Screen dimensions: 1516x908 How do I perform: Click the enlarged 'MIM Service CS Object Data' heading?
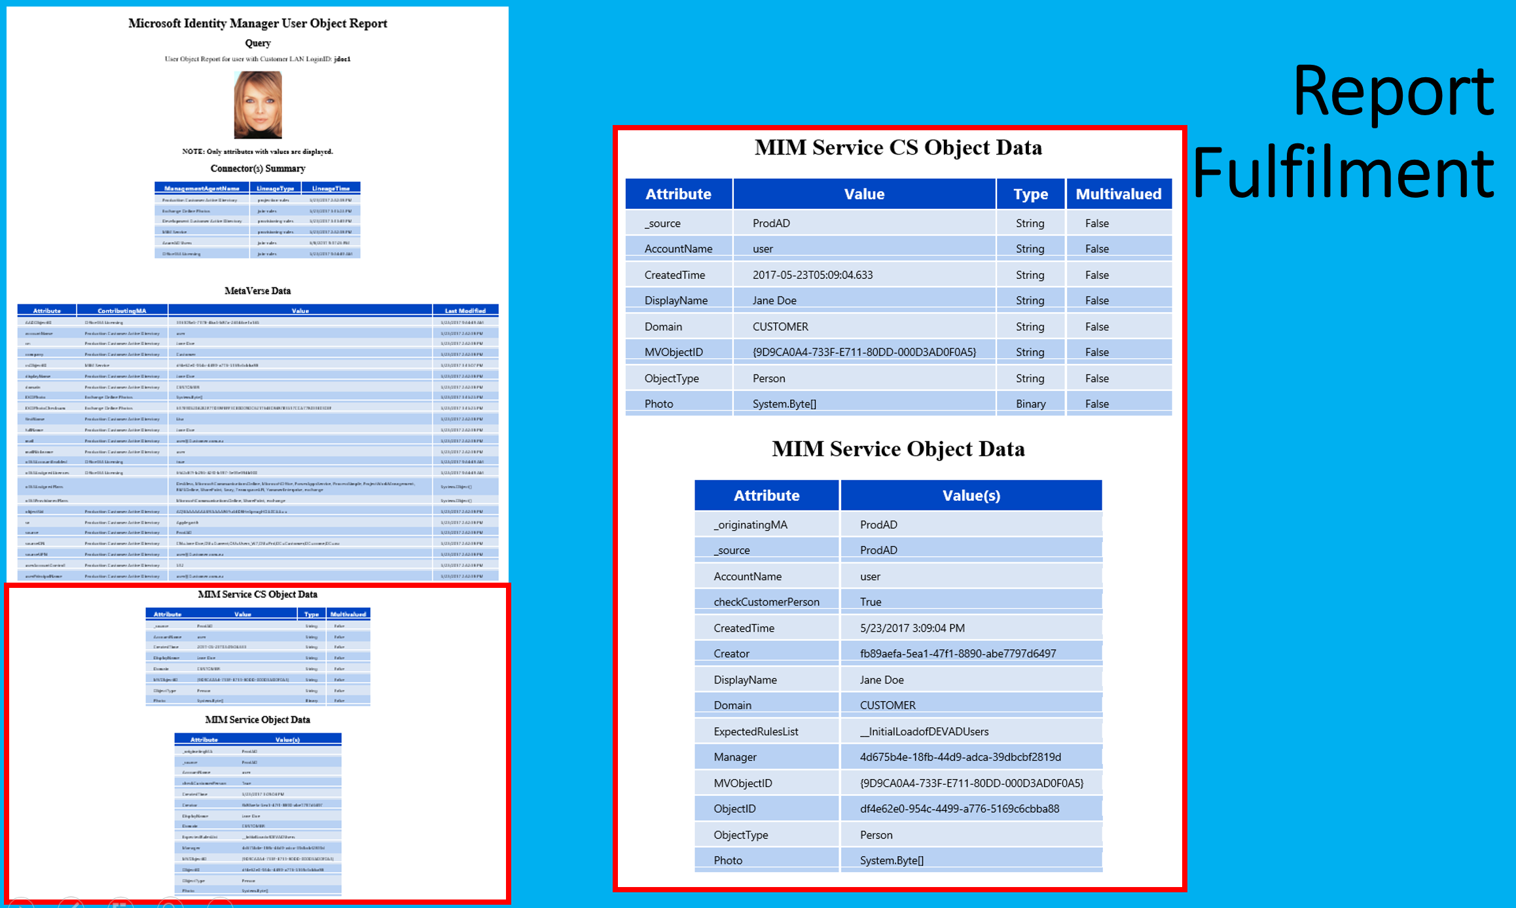(898, 148)
